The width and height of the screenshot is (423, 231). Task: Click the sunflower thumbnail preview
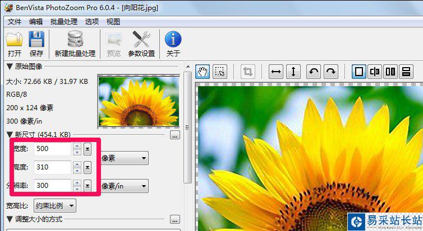pyautogui.click(x=139, y=101)
